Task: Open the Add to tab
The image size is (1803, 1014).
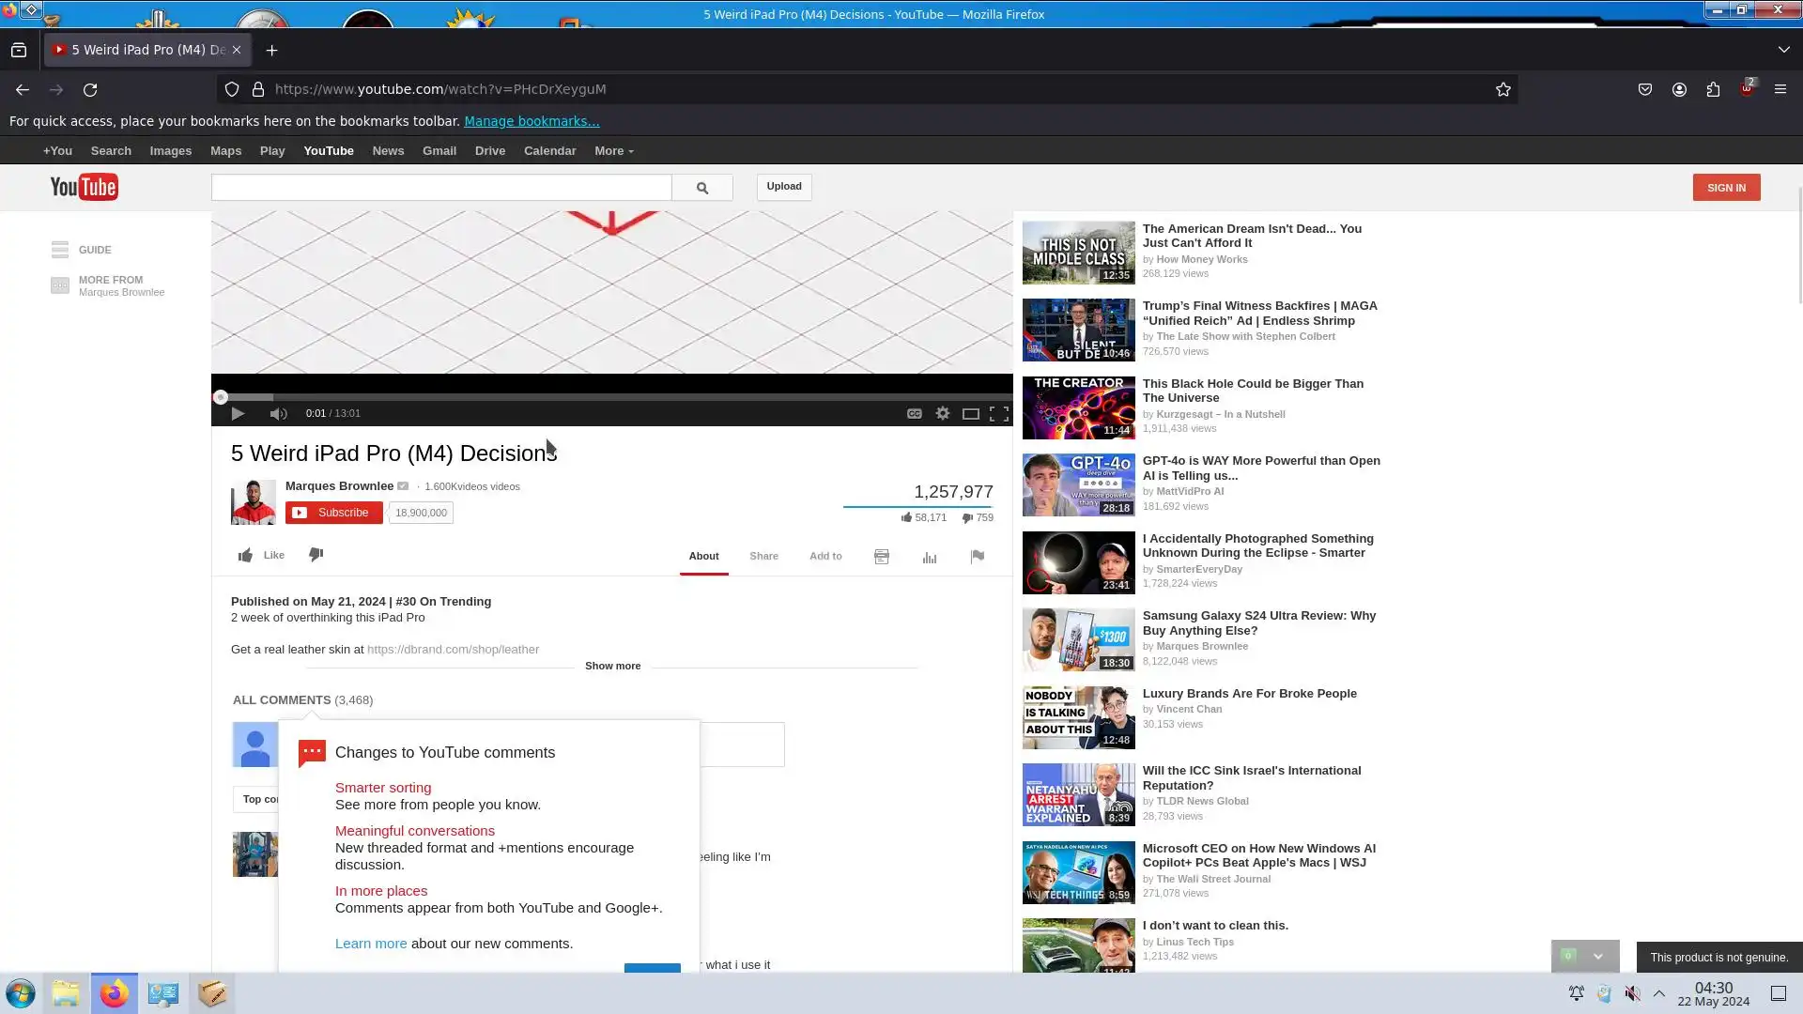Action: 824,556
